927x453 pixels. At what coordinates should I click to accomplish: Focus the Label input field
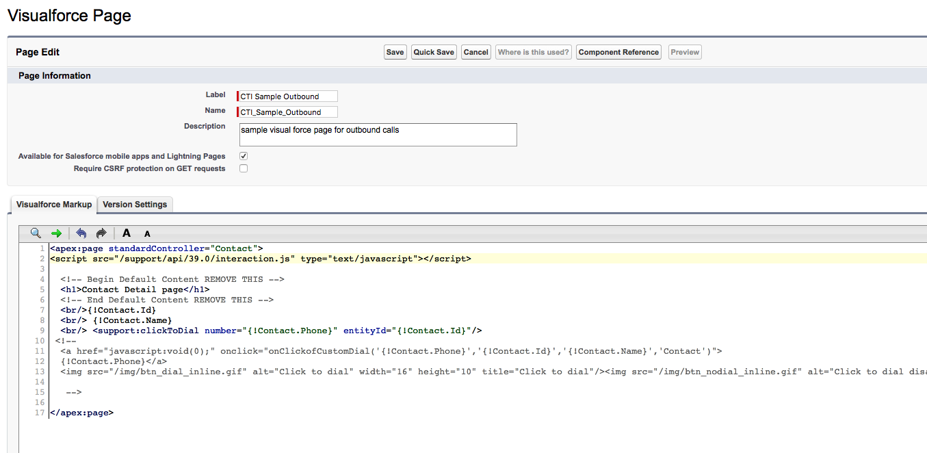[x=287, y=96]
